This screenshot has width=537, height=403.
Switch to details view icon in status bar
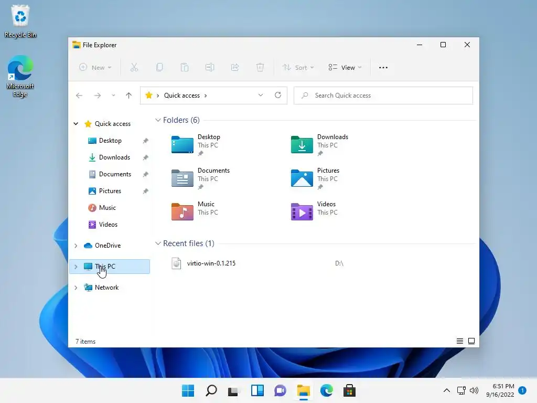tap(459, 341)
